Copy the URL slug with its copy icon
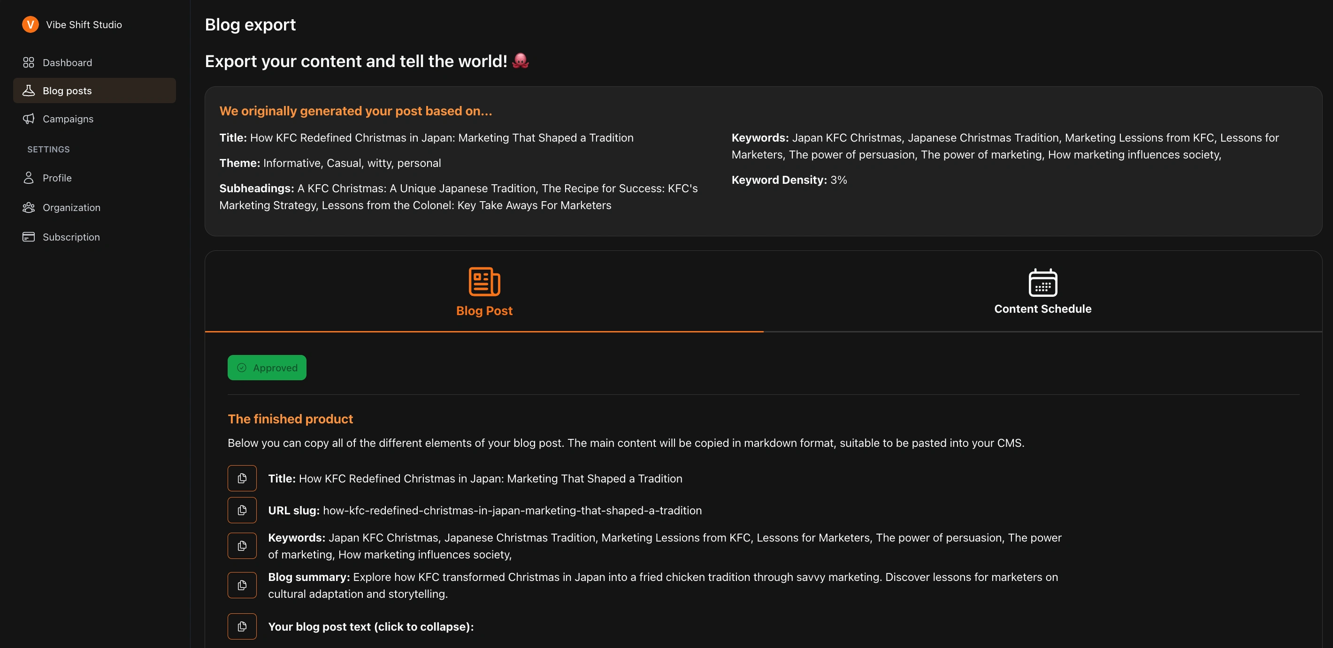 point(242,510)
